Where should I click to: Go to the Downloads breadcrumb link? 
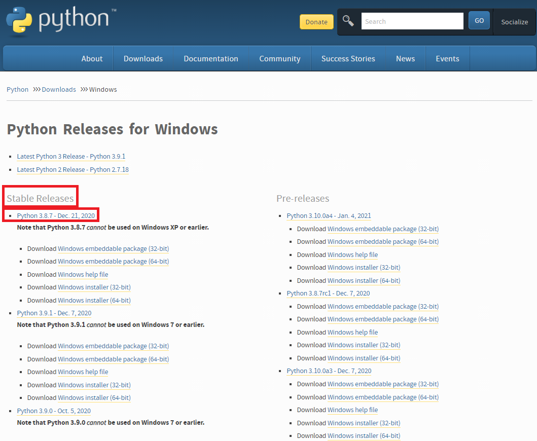click(59, 89)
